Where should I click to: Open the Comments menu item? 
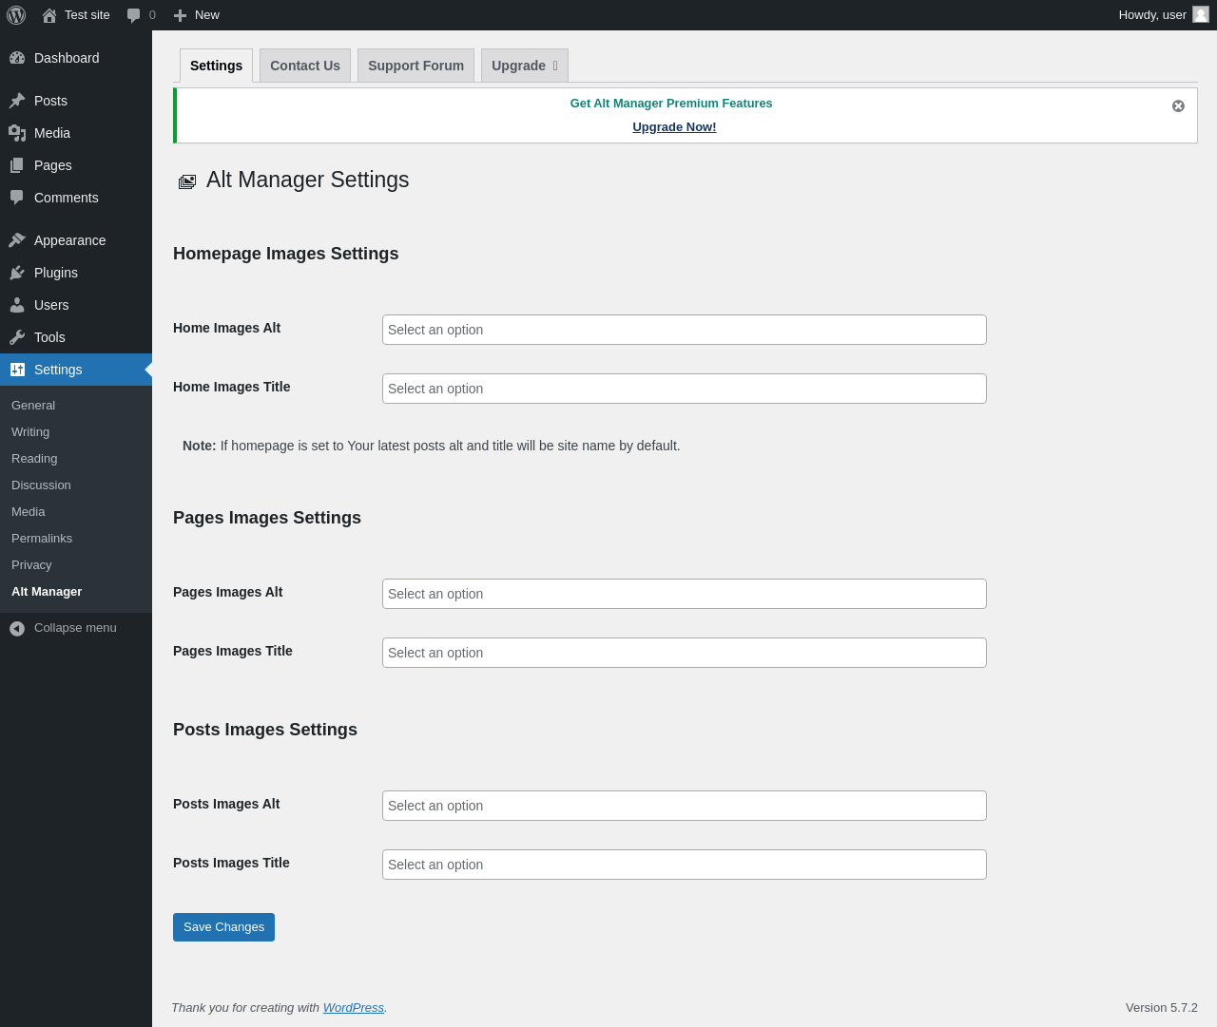[76, 198]
